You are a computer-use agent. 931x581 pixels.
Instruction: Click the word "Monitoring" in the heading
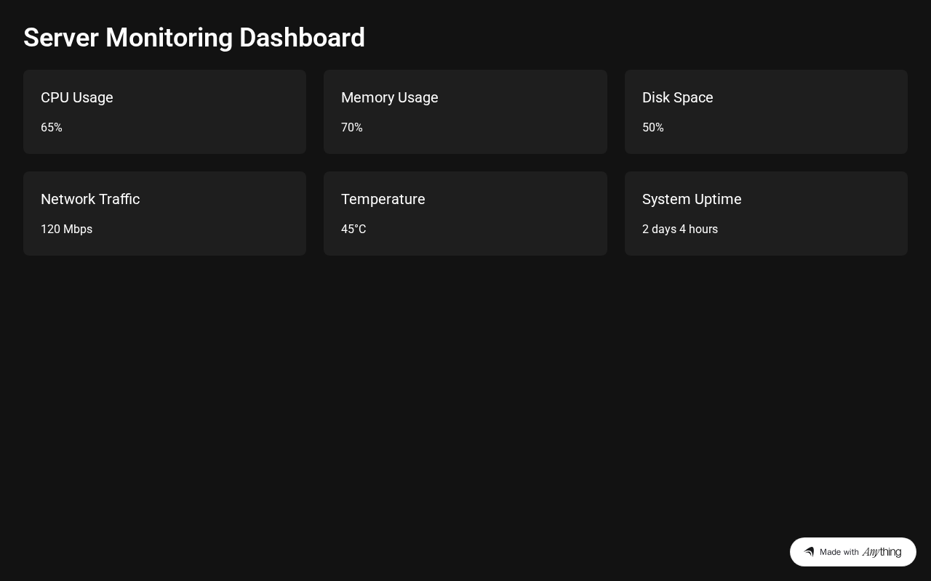click(x=169, y=38)
